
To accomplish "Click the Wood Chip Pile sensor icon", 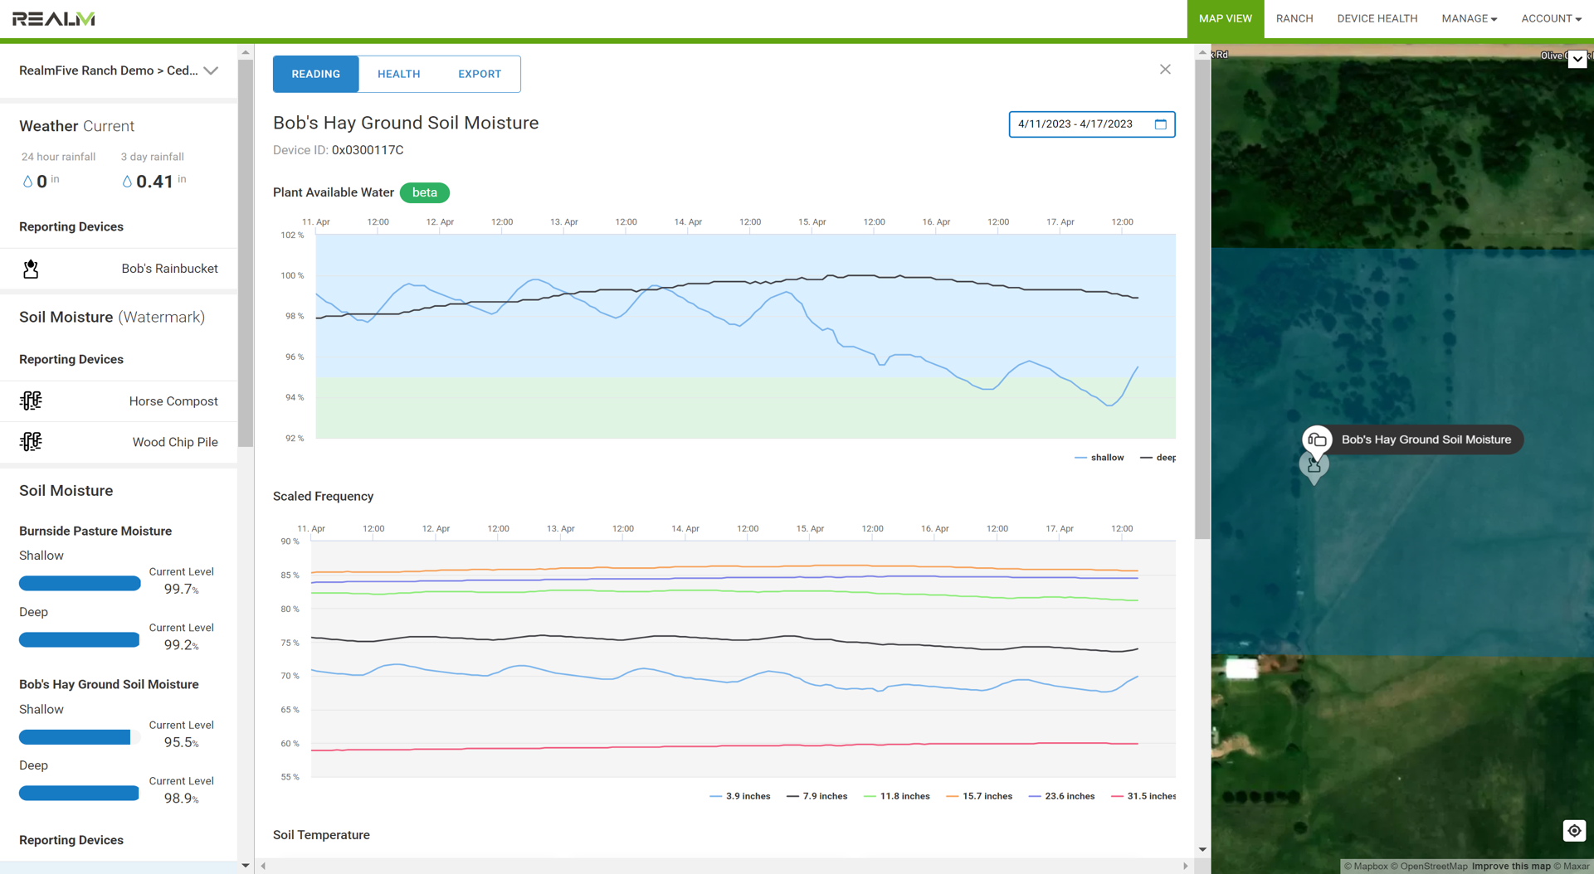I will (x=31, y=442).
